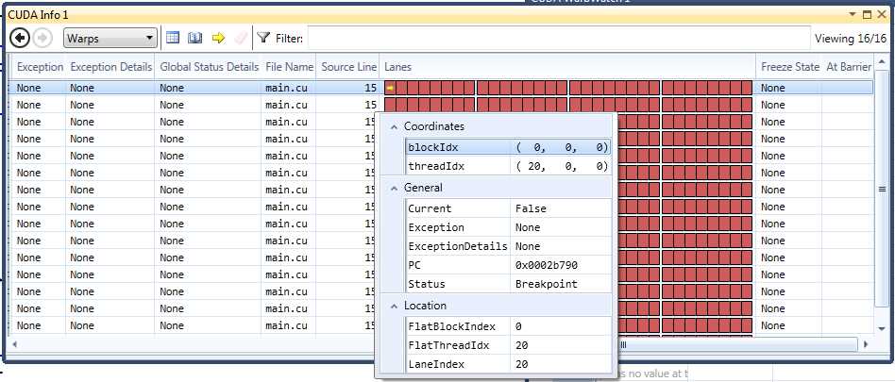Click source line 15 in selected first row

coord(370,88)
